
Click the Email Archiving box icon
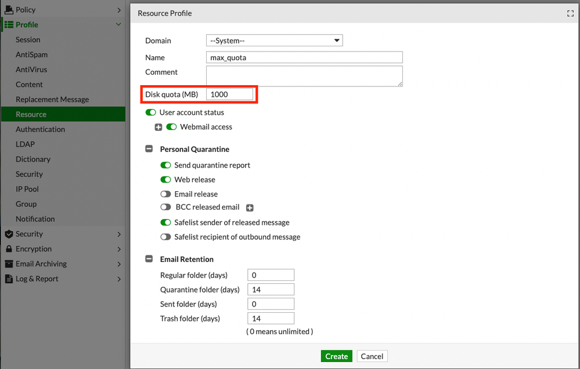click(x=9, y=264)
